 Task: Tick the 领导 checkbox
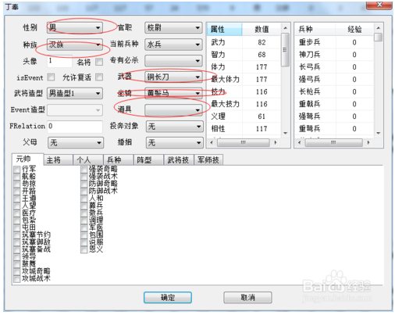click(x=17, y=257)
